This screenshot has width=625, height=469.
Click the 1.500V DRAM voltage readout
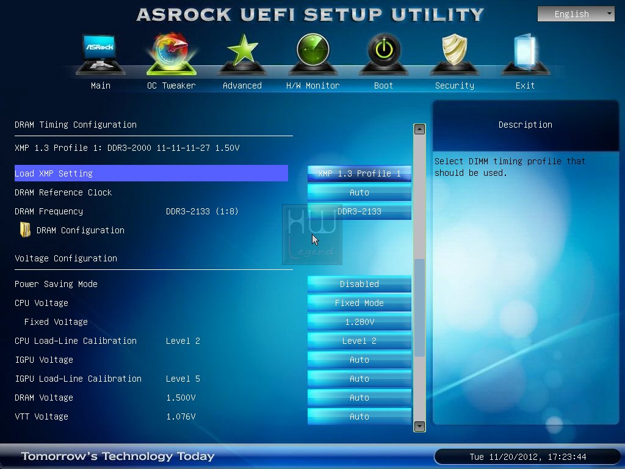pos(181,398)
